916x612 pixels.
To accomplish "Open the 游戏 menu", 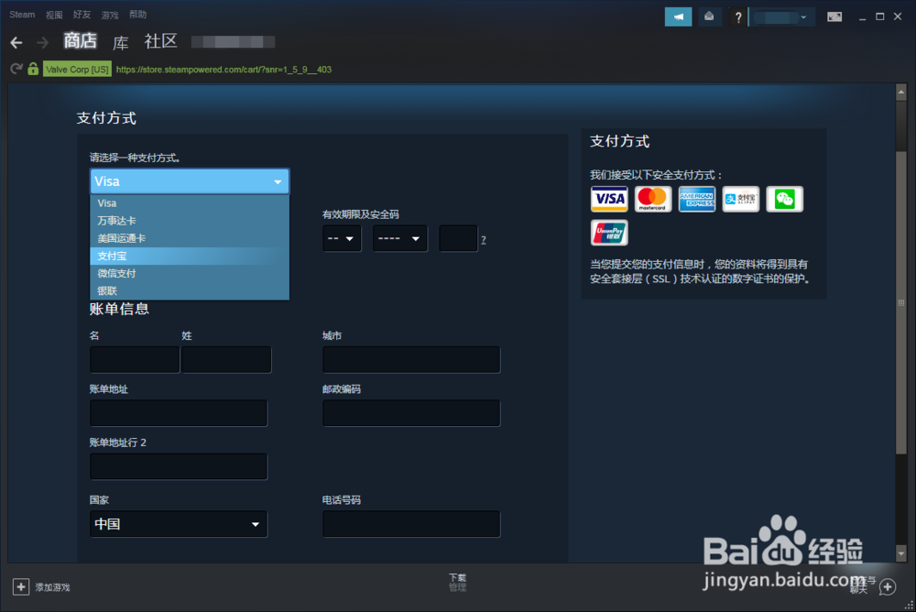I will pyautogui.click(x=110, y=15).
